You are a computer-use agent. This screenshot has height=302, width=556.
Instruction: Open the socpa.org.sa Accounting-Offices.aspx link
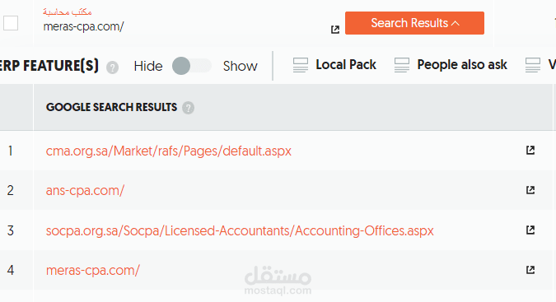pos(240,231)
